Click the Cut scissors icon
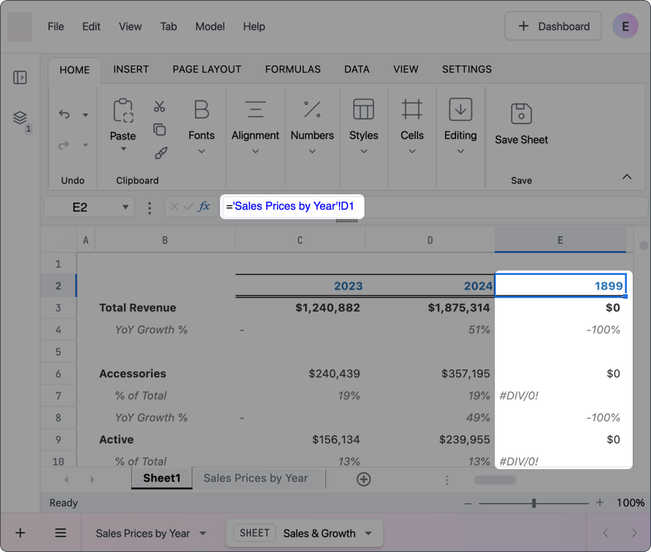 159,107
